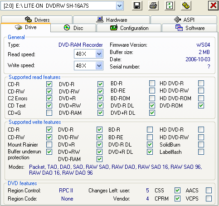Toggle CD-RW read feature checkbox
Viewport: 219px width, 206px height.
(49, 91)
